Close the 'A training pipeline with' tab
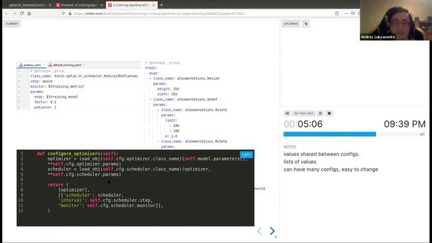432x243 pixels. 154,5
